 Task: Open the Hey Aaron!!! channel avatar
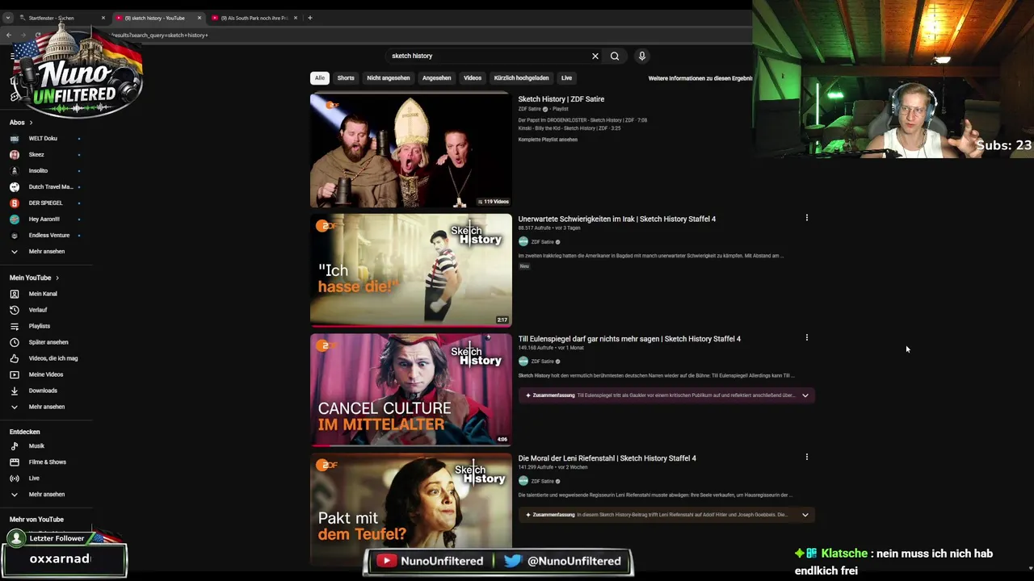click(x=14, y=219)
